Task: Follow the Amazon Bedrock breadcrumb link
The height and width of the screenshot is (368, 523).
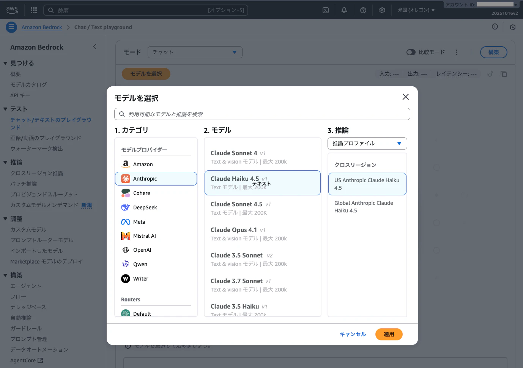Action: point(42,27)
